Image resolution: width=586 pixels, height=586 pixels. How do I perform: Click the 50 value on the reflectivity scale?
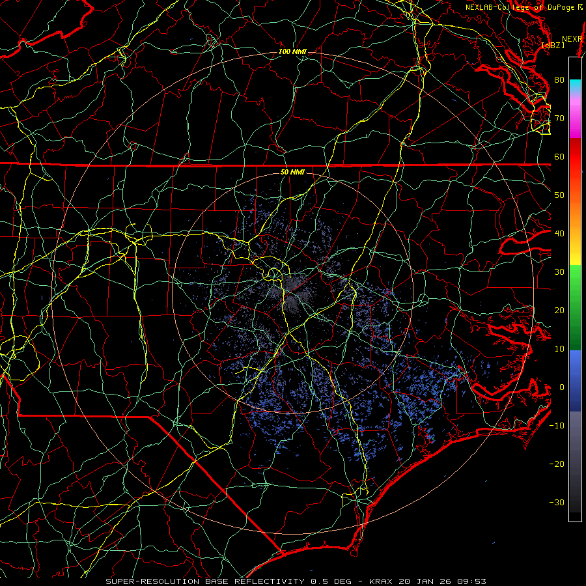(559, 195)
